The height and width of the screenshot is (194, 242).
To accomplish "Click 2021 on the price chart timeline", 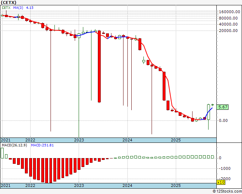I will tap(6, 140).
